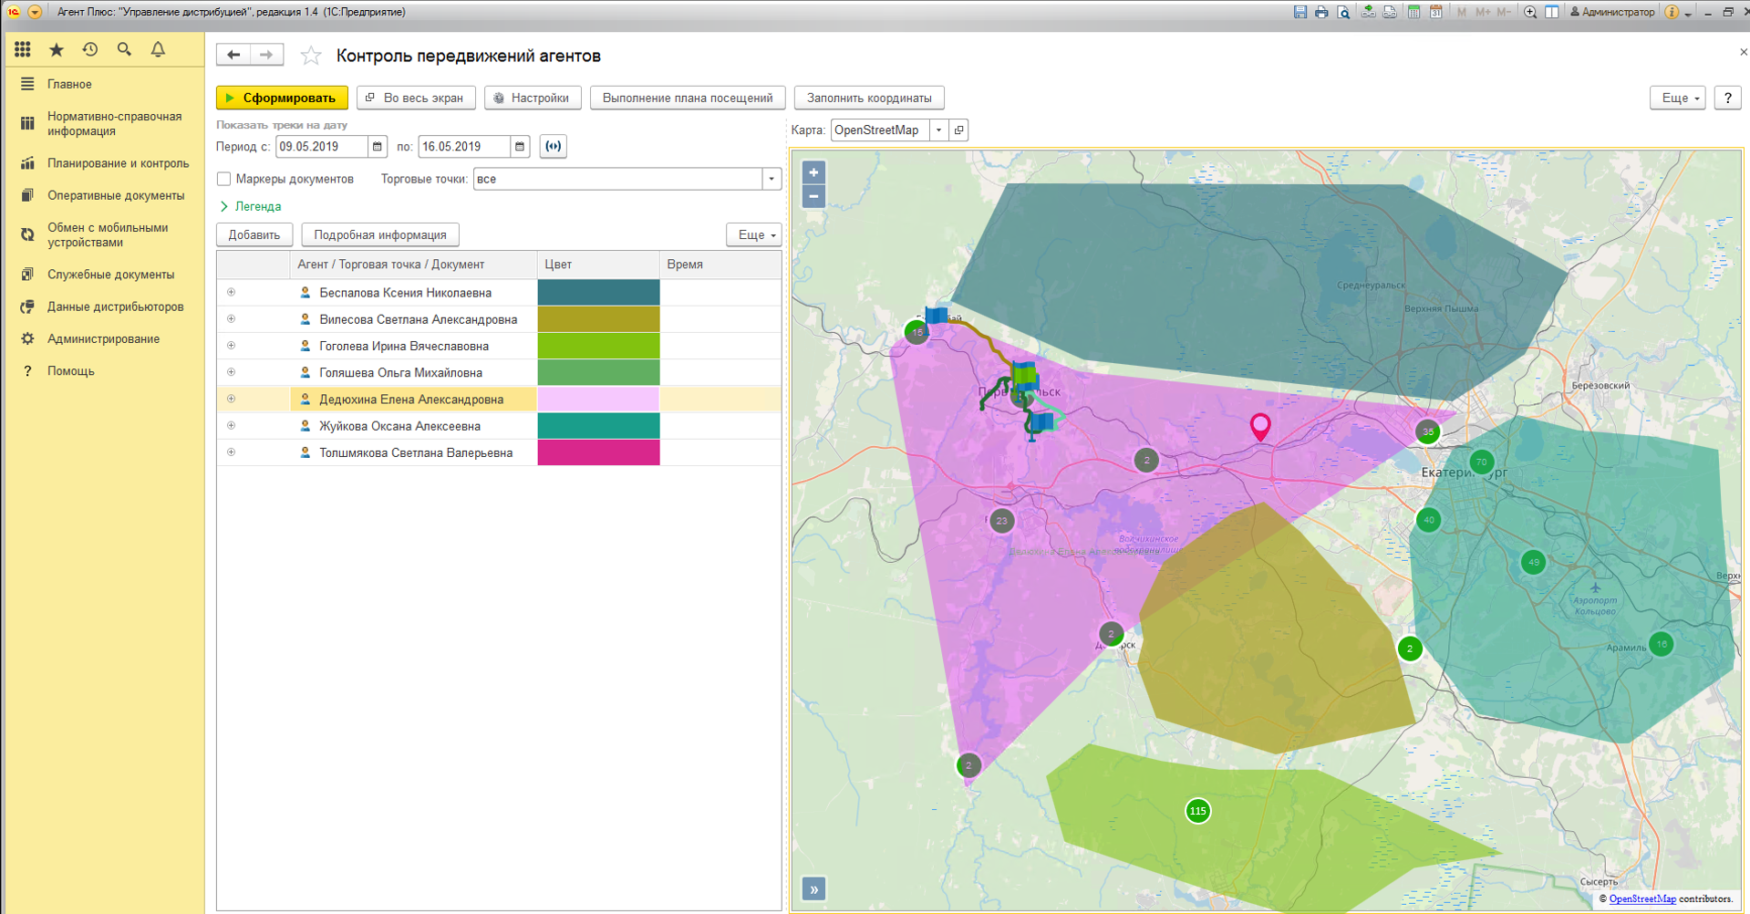Open calendar picker for period start date
This screenshot has height=914, width=1750.
tap(378, 147)
